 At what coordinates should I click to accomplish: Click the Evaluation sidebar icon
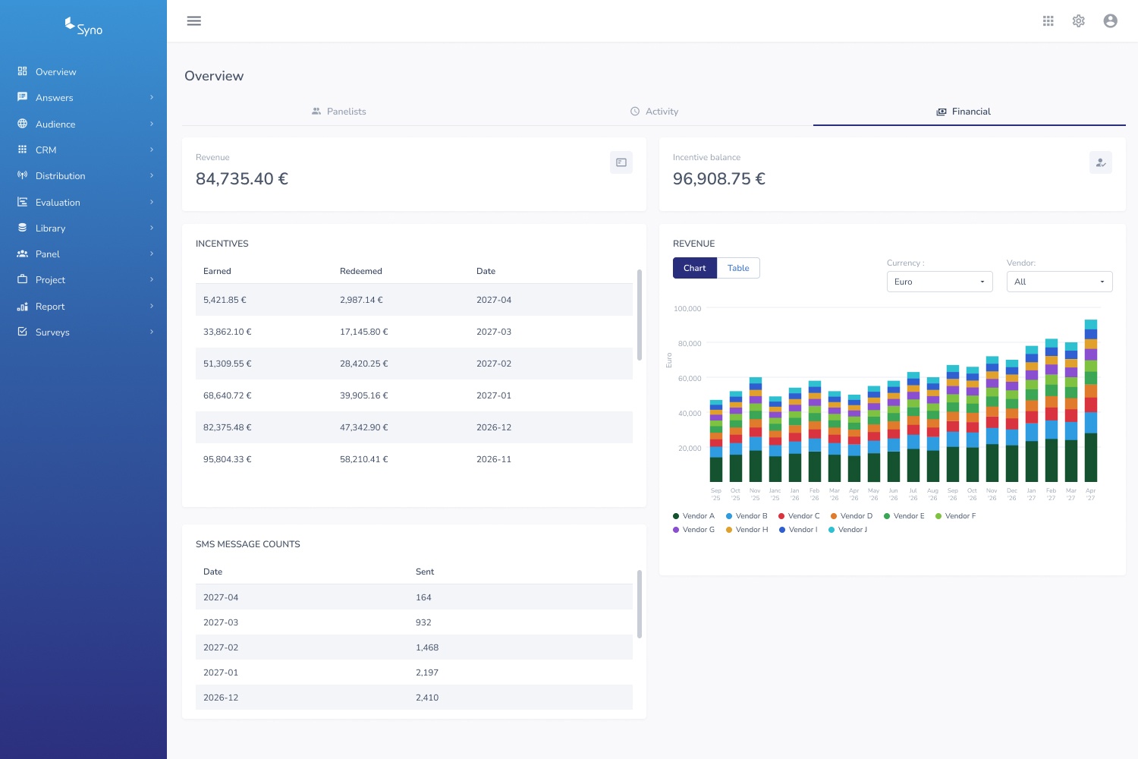(x=23, y=202)
